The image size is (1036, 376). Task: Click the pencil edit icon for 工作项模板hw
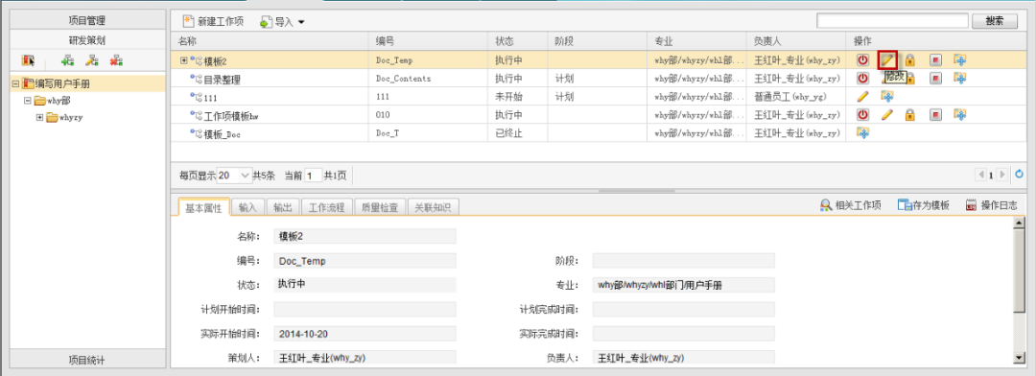point(887,114)
